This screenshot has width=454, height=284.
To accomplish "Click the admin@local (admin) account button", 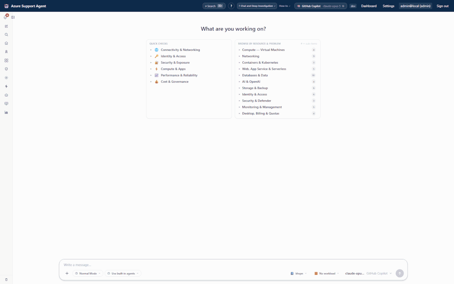I will 415,6.
